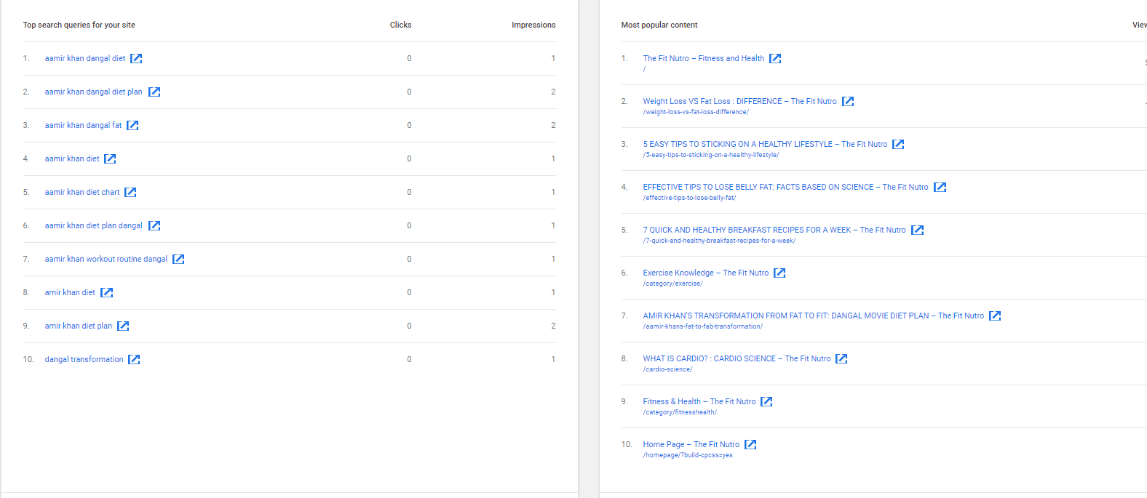The image size is (1147, 498).
Task: Click the search query 'amir khan diet'
Action: coord(70,292)
